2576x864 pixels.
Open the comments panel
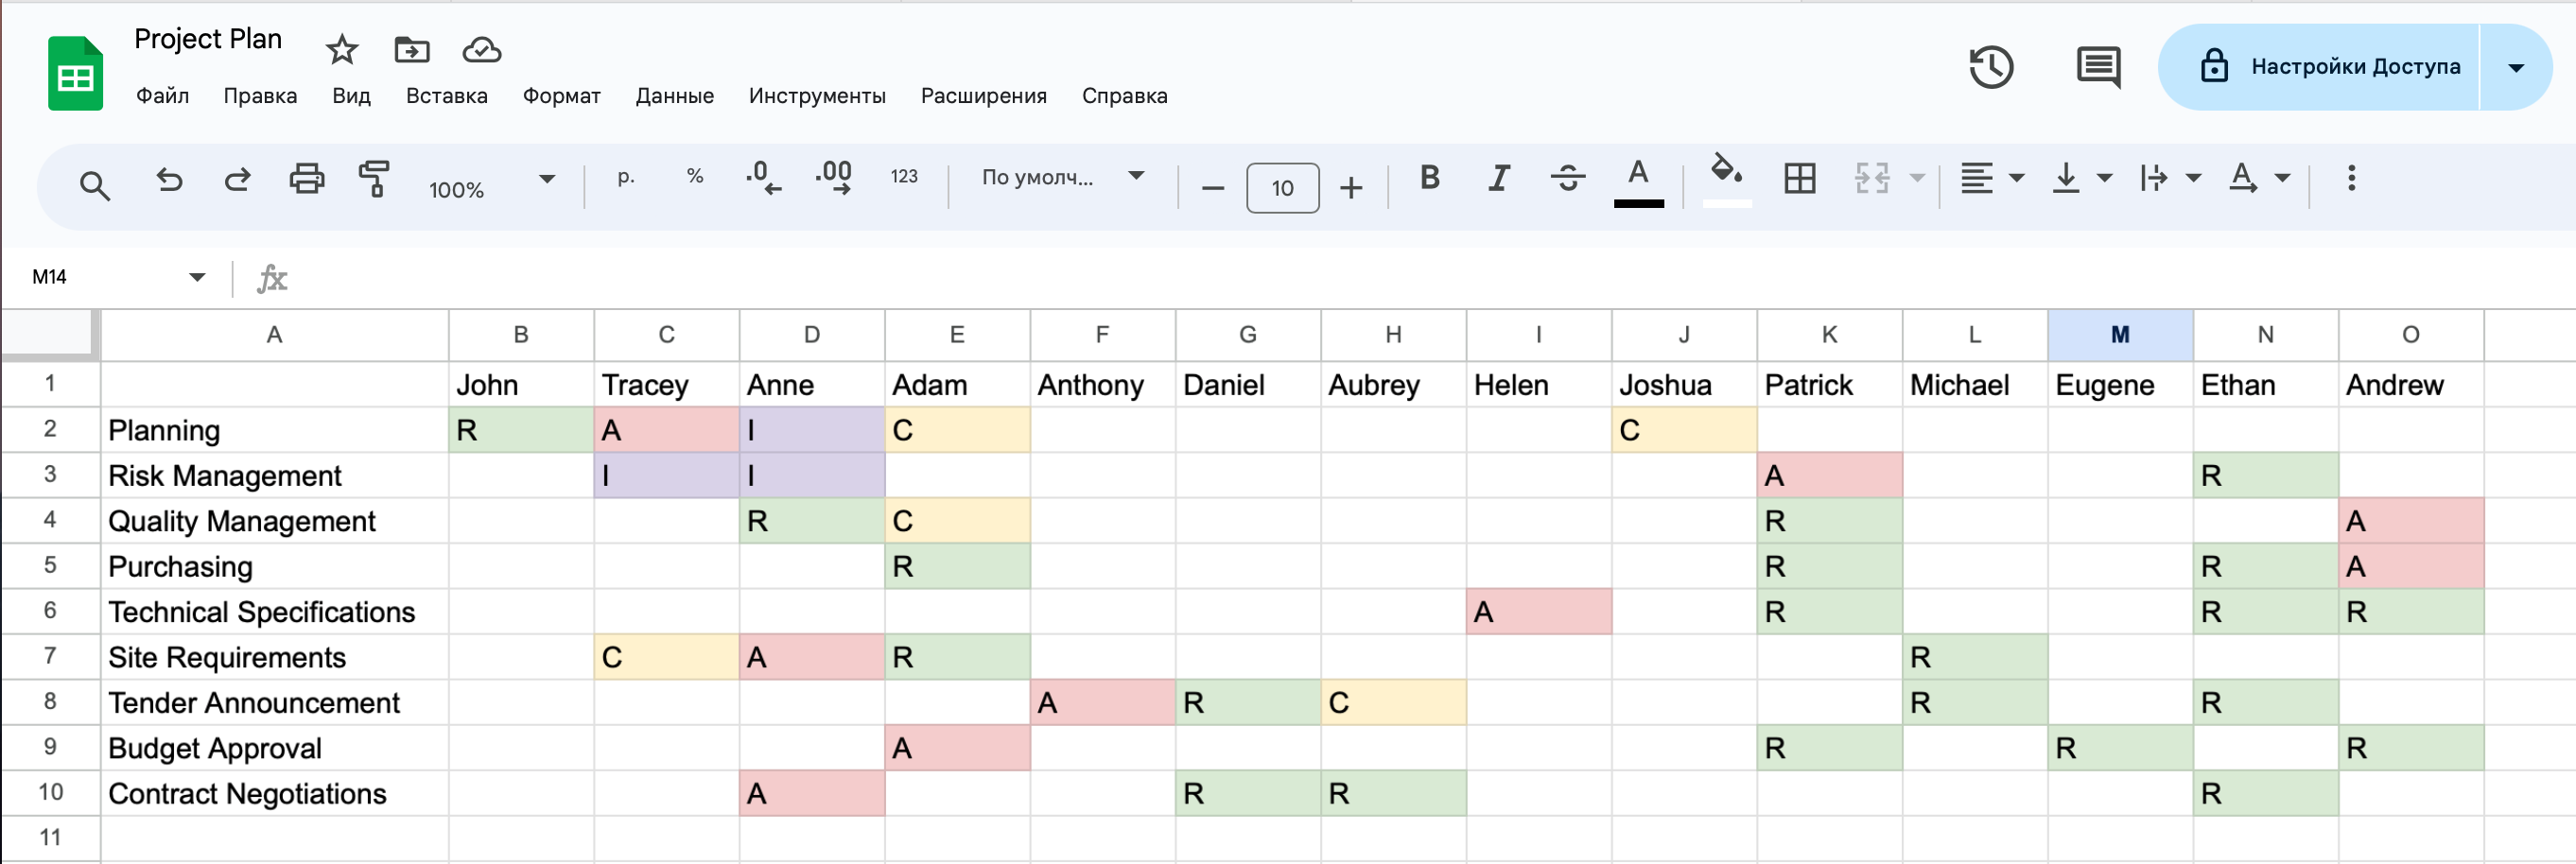click(2097, 67)
